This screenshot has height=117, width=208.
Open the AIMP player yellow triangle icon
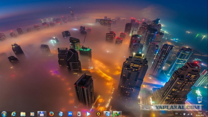point(98,114)
